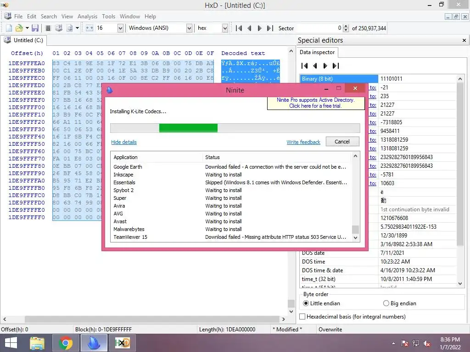Click the Write feedback link

[x=303, y=142]
